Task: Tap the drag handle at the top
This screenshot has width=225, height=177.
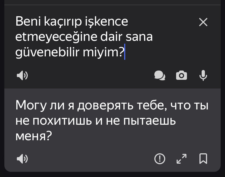Action: coord(112,3)
